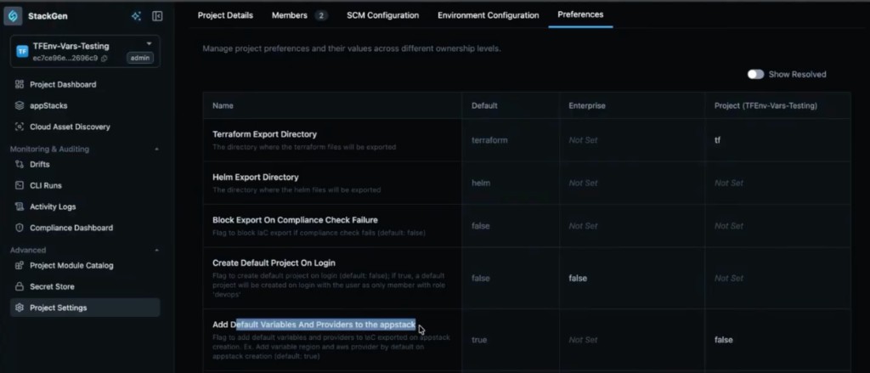Open Cloud Asset Discovery page
The height and width of the screenshot is (373, 870).
click(85, 127)
